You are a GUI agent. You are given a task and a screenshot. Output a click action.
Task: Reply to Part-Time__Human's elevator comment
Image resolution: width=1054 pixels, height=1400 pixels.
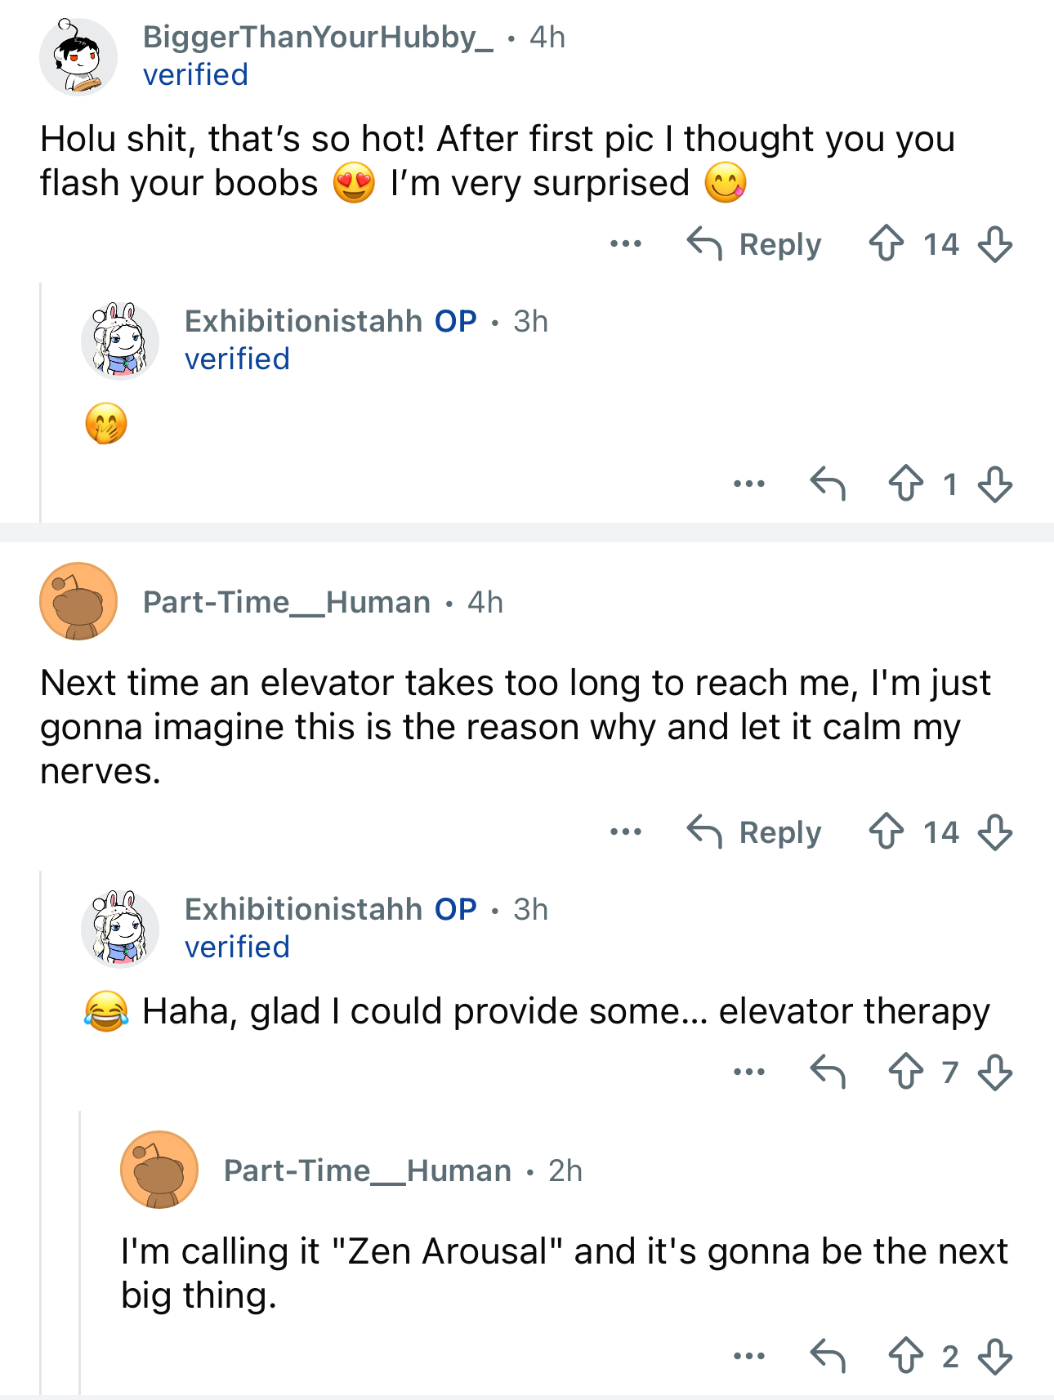pyautogui.click(x=755, y=832)
